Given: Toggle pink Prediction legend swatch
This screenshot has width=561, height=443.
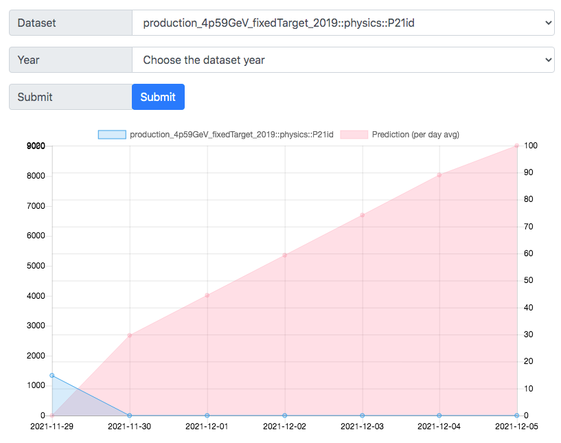Looking at the screenshot, I should (354, 135).
